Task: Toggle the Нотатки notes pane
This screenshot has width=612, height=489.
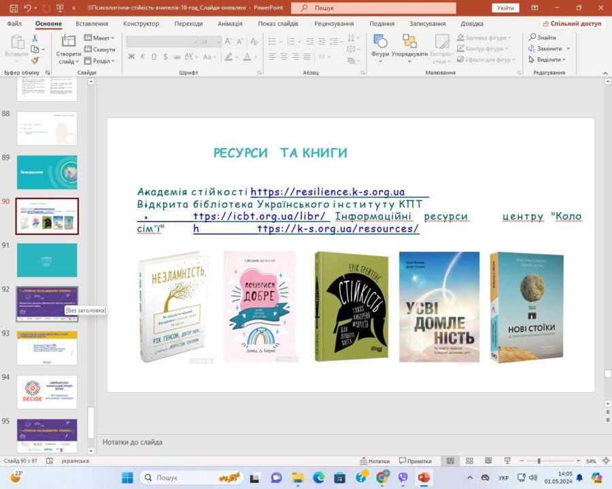Action: (374, 461)
